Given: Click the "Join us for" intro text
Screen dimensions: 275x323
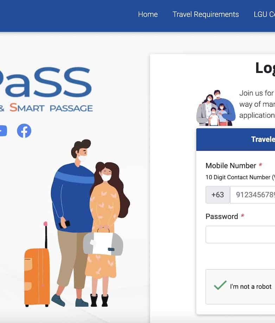Looking at the screenshot, I should (x=256, y=93).
